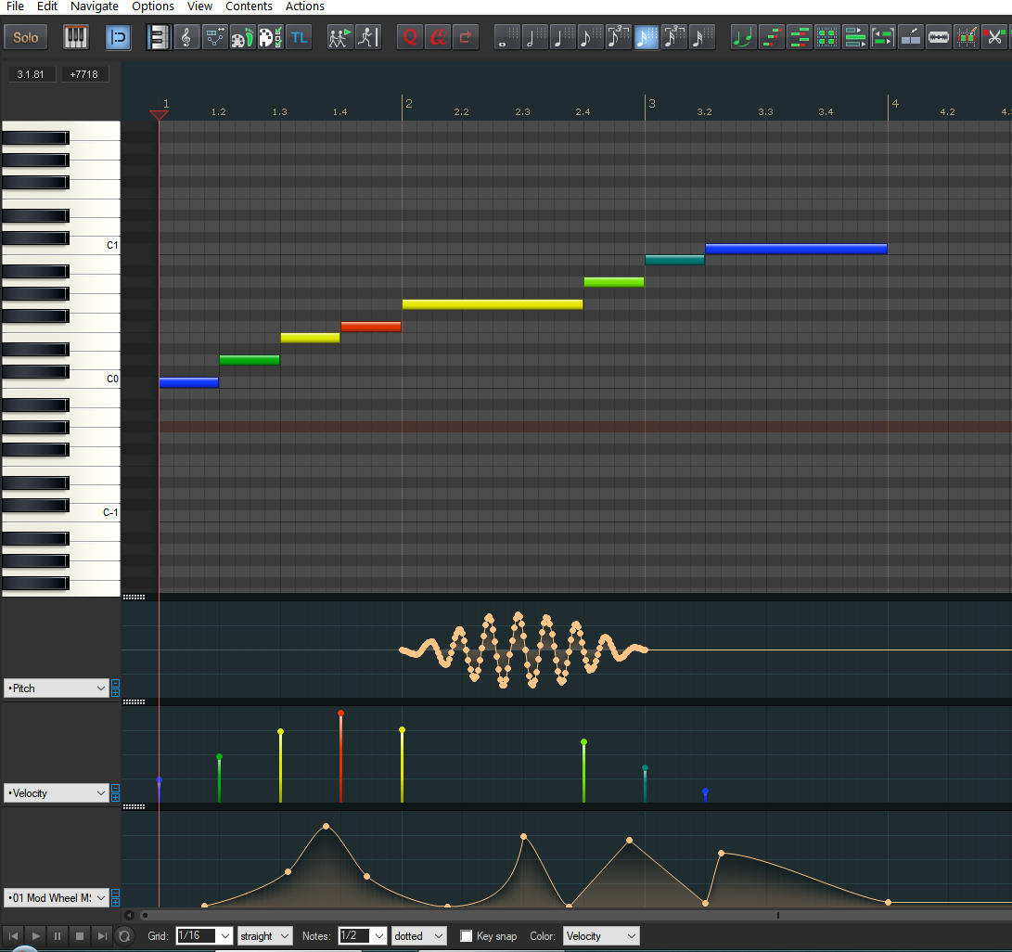Click the red italic Q quantize icon
1012x952 pixels.
coord(438,37)
